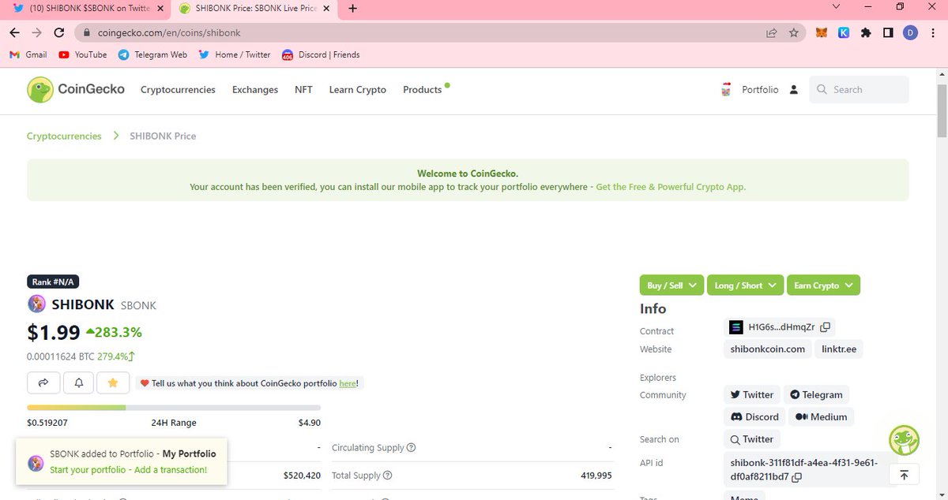Click the Total Supply info icon
This screenshot has height=500, width=948.
387,476
